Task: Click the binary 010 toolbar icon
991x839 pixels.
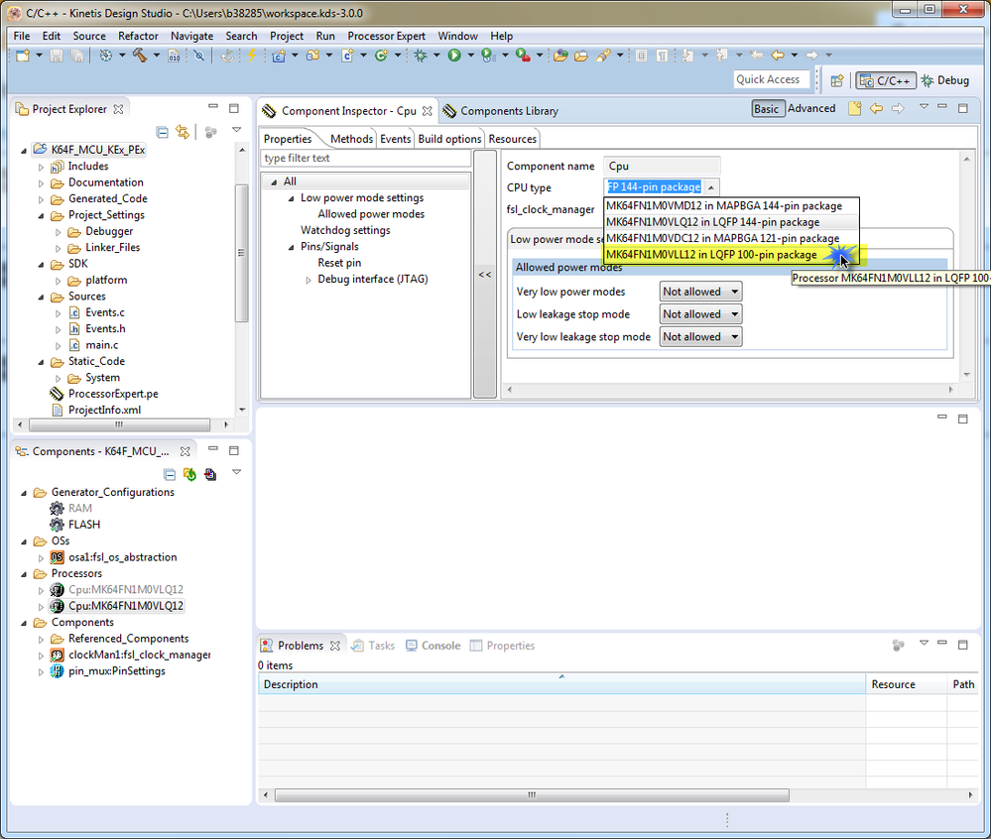Action: point(174,56)
